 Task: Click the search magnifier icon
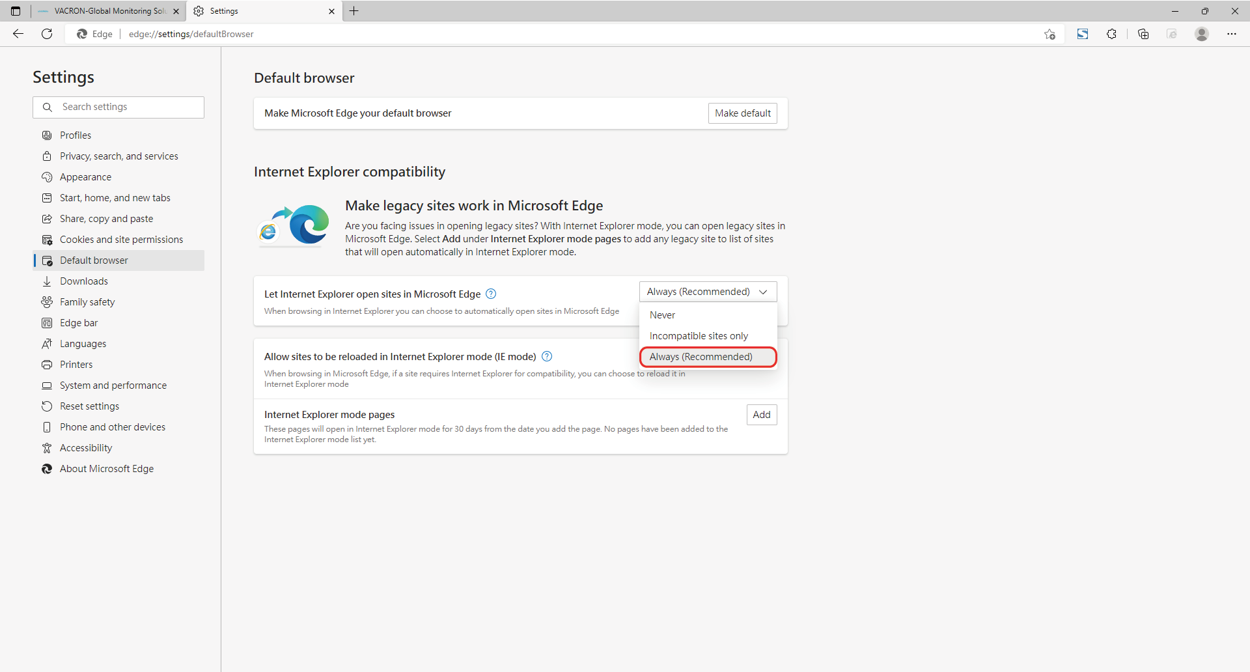tap(47, 107)
